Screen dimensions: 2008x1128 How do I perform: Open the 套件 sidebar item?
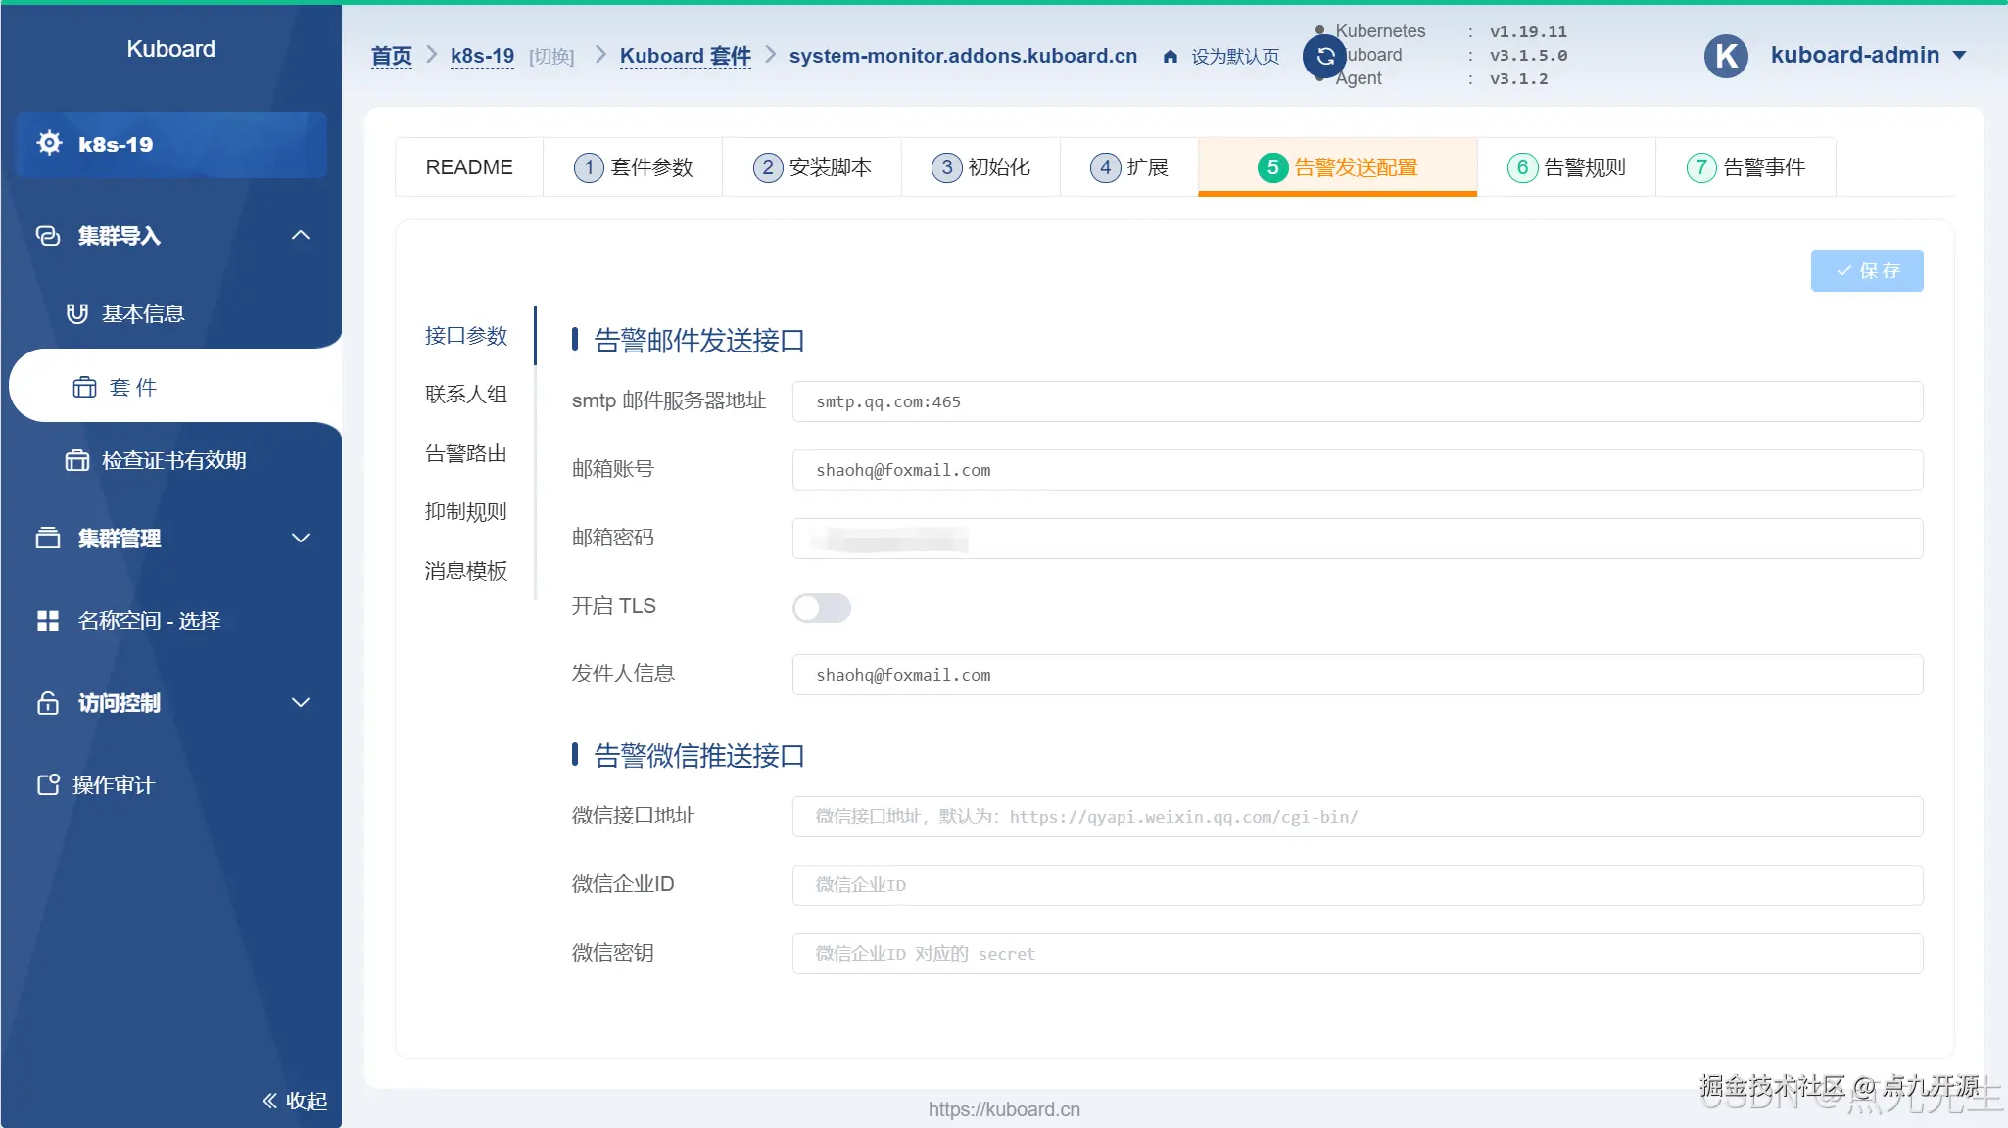click(x=134, y=386)
